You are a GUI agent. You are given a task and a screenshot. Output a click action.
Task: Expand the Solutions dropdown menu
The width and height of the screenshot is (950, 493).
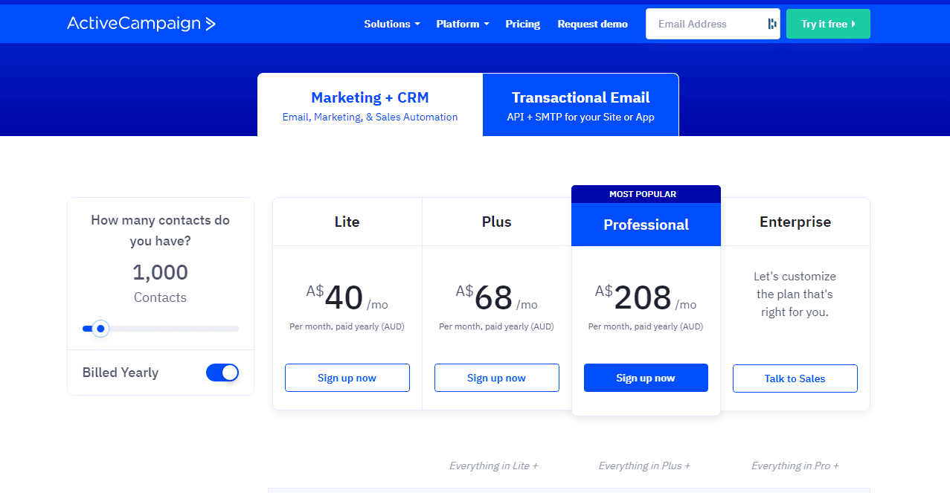tap(392, 24)
